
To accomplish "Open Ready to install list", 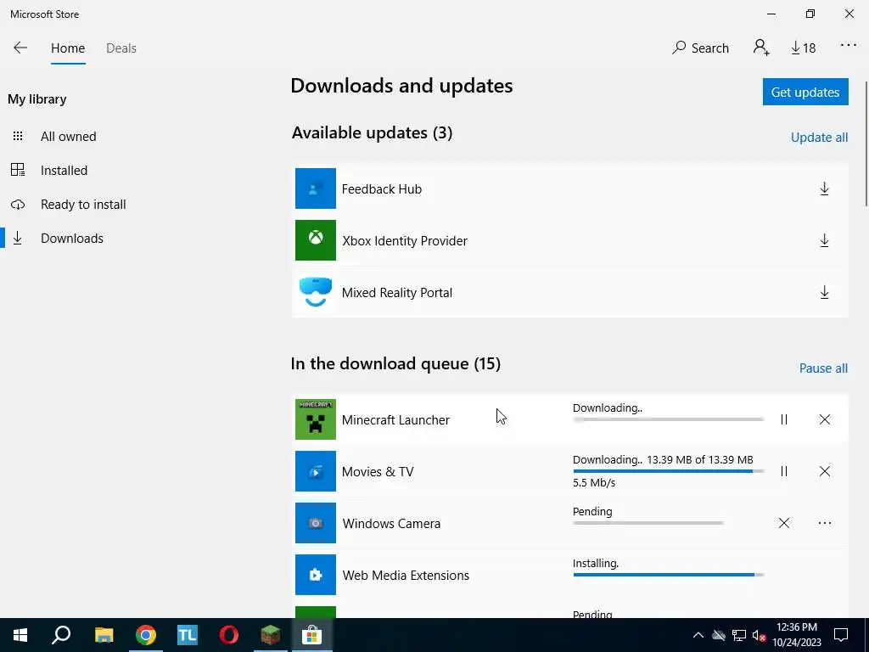I will pos(83,205).
